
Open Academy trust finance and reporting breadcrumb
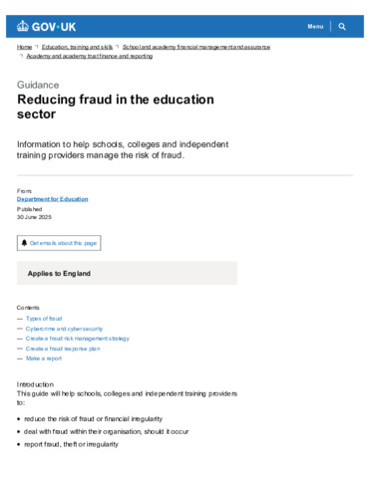(90, 56)
